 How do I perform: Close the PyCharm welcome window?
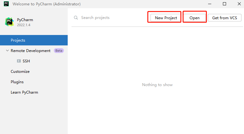click(239, 4)
